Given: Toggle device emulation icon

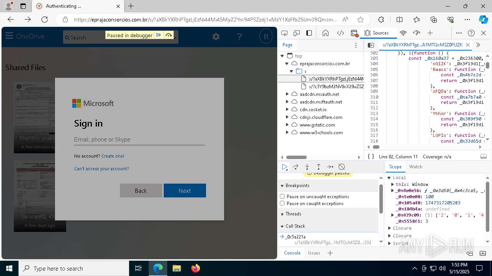Looking at the screenshot, I should tap(297, 33).
